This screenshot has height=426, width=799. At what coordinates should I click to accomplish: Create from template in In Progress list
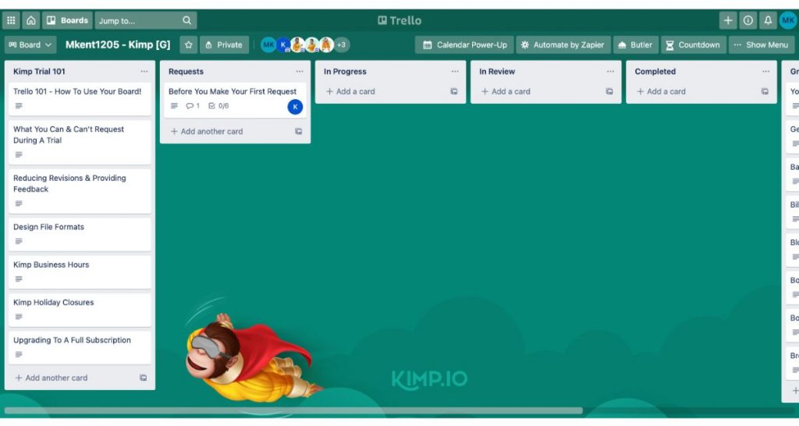454,91
